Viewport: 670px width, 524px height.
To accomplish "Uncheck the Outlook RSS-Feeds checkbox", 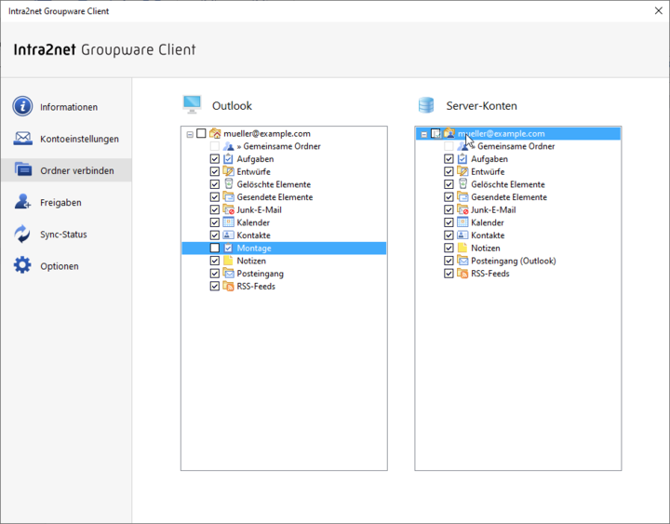I will (215, 287).
